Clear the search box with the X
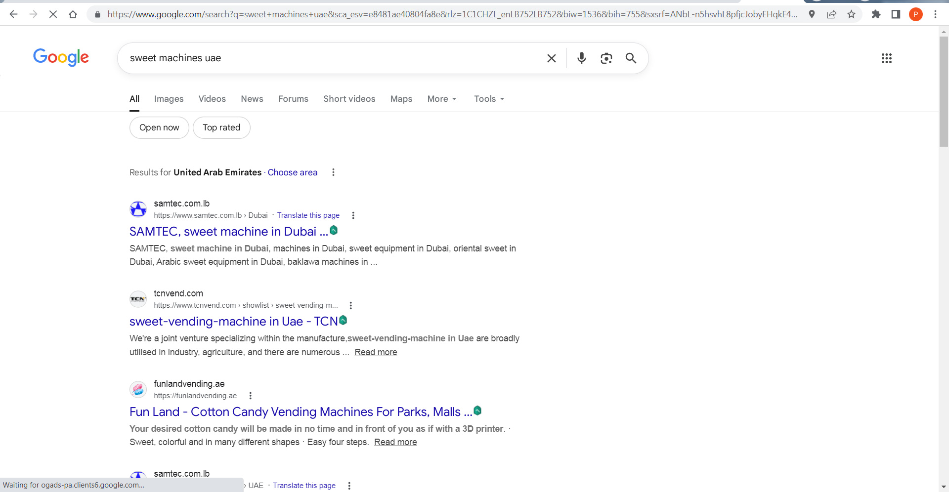 pos(552,58)
